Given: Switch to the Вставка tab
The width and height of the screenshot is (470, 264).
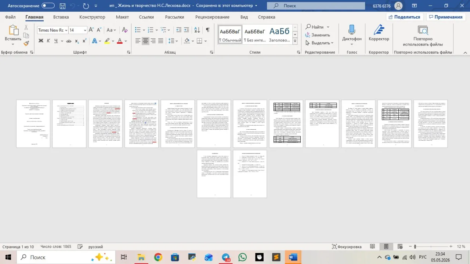Looking at the screenshot, I should tap(61, 17).
